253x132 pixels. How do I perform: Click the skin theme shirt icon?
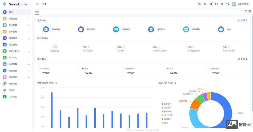[228, 4]
